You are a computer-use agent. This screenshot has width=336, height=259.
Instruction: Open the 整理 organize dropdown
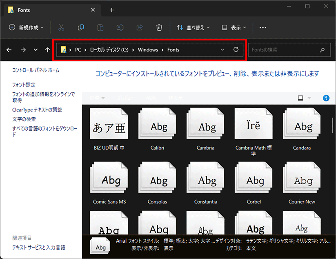[x=97, y=98]
